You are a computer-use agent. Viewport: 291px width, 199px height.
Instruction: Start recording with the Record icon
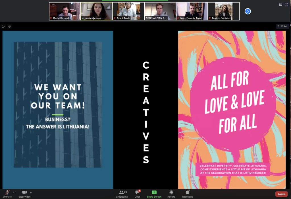[x=171, y=193]
